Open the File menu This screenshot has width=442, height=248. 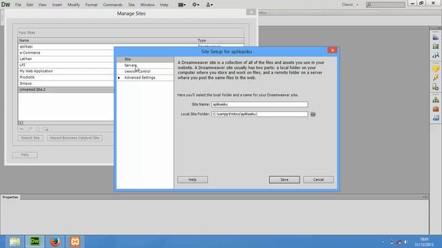click(x=18, y=5)
